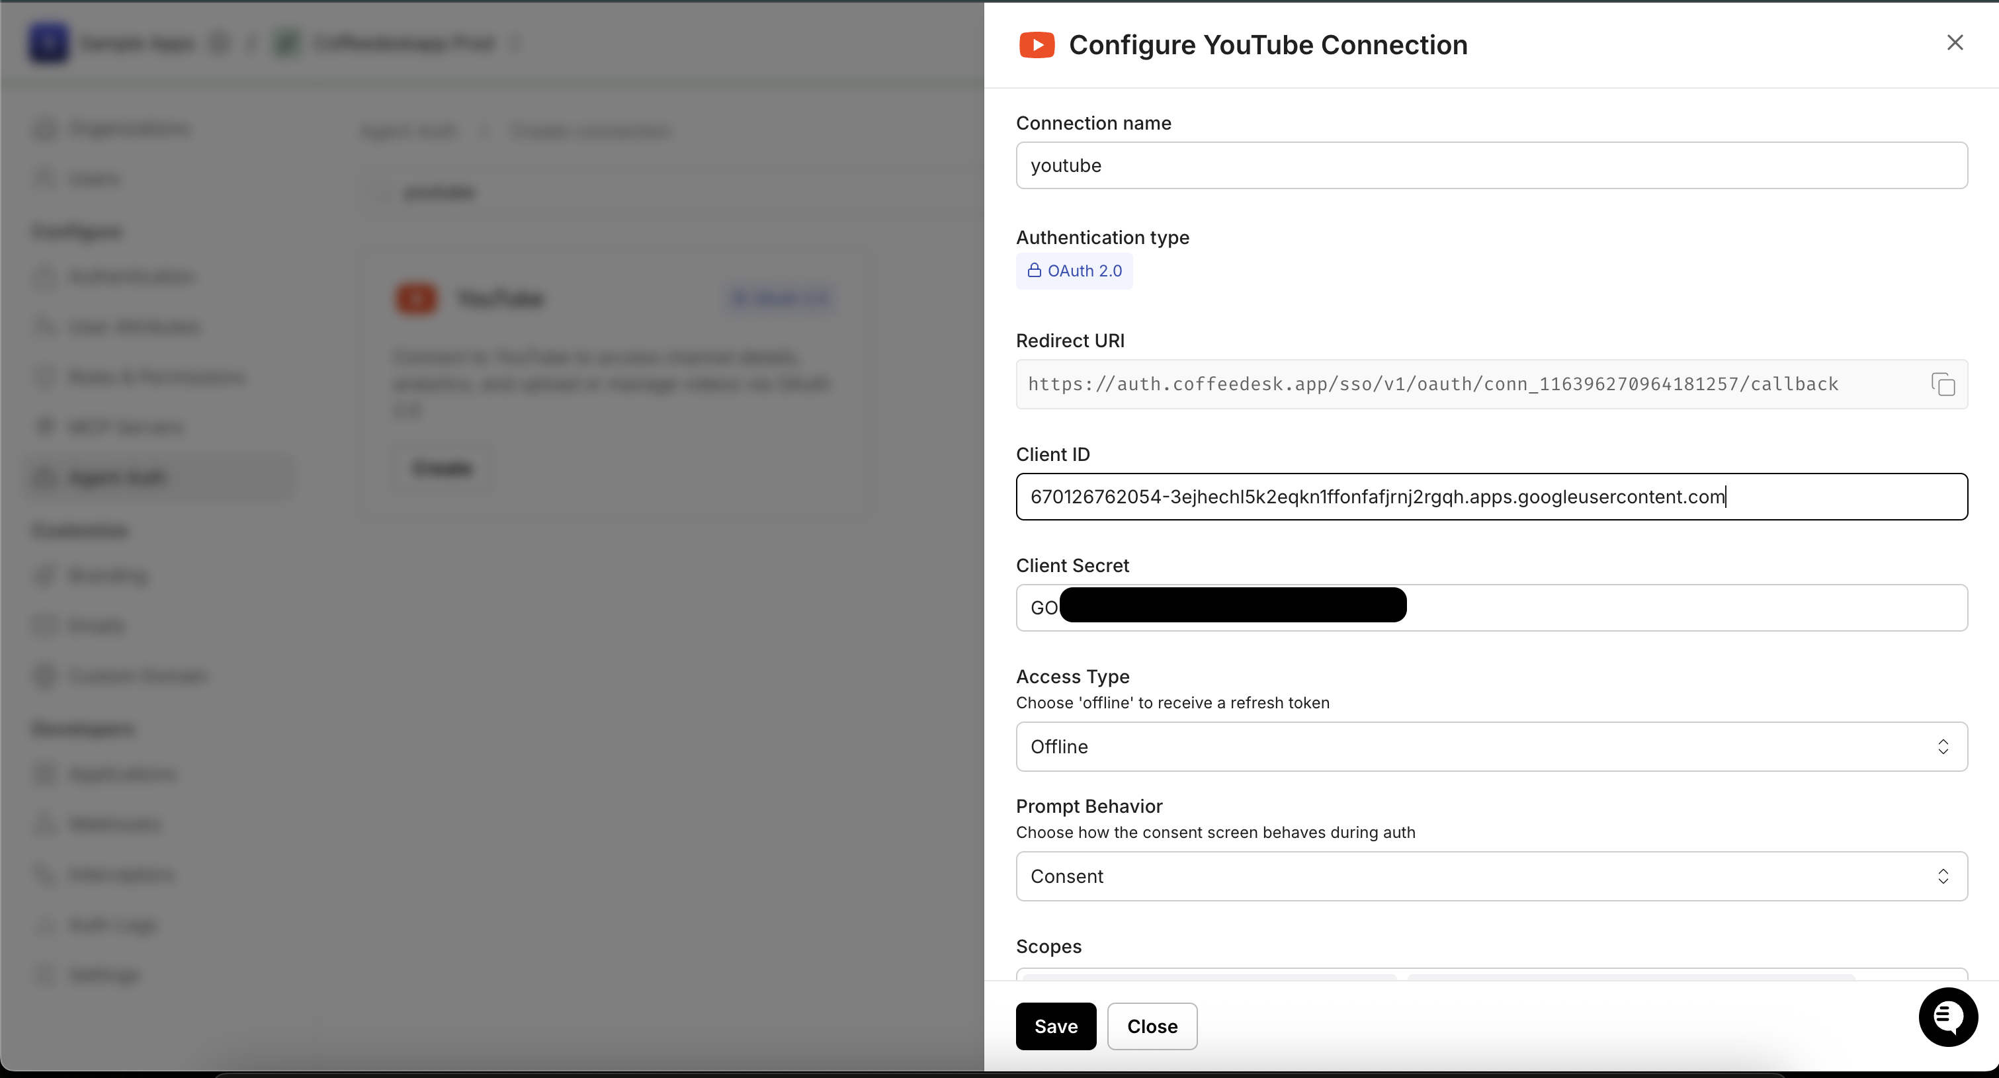Click the YouTube logo in the modal header

click(x=1037, y=44)
